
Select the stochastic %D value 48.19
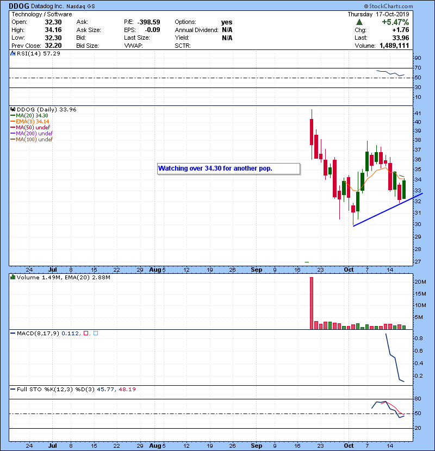pos(127,389)
